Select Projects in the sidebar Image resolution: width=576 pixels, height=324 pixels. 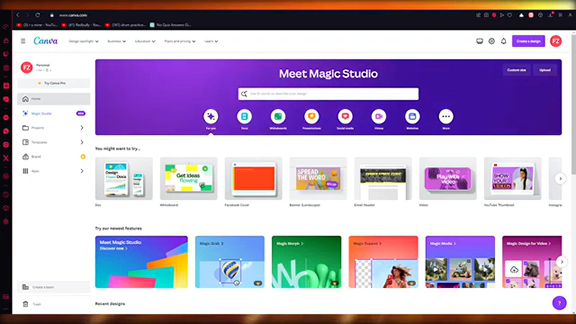tap(54, 128)
